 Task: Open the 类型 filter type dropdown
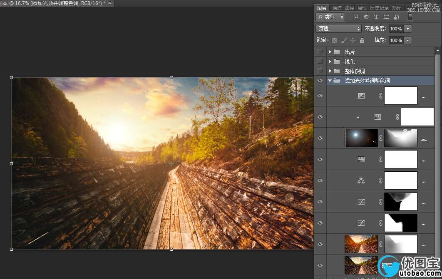330,17
